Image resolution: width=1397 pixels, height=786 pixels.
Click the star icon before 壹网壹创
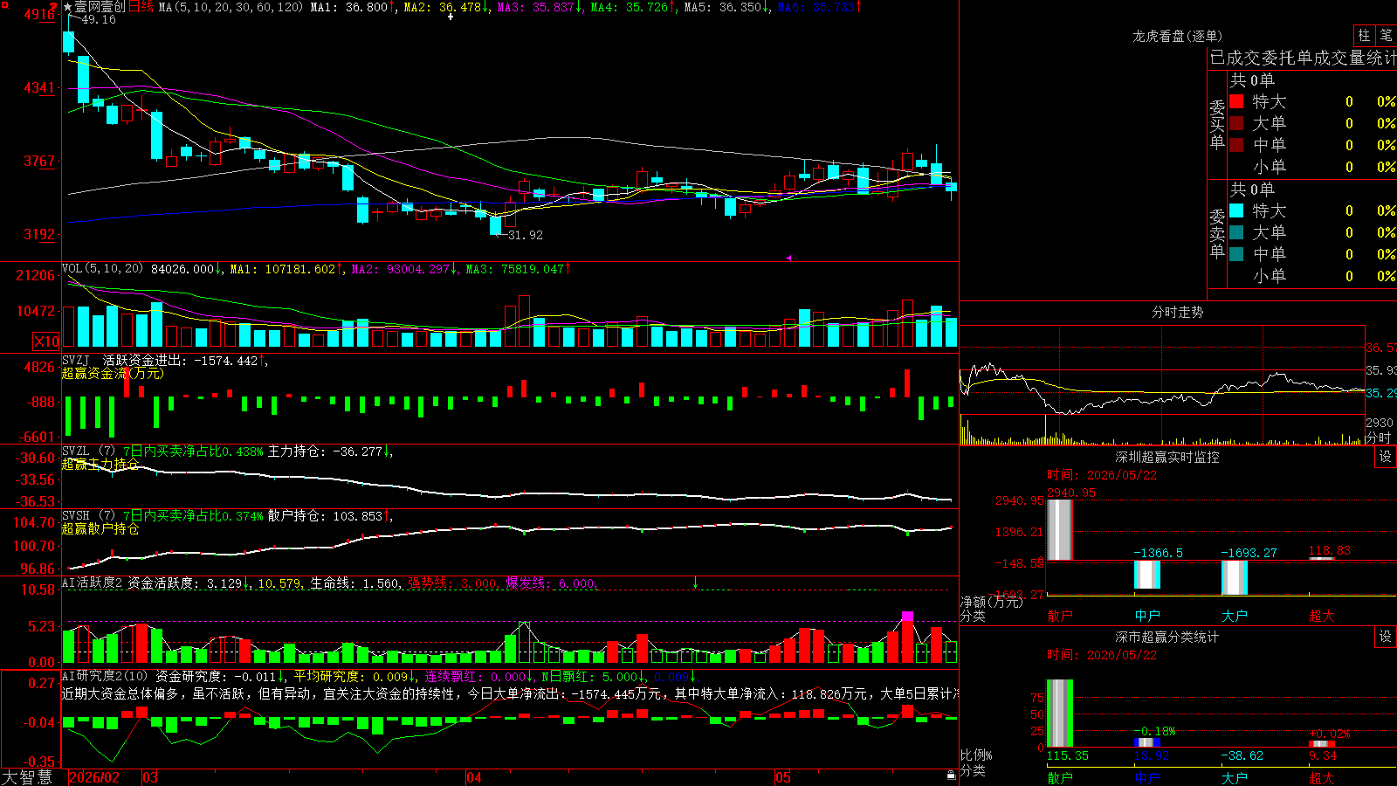click(x=67, y=7)
